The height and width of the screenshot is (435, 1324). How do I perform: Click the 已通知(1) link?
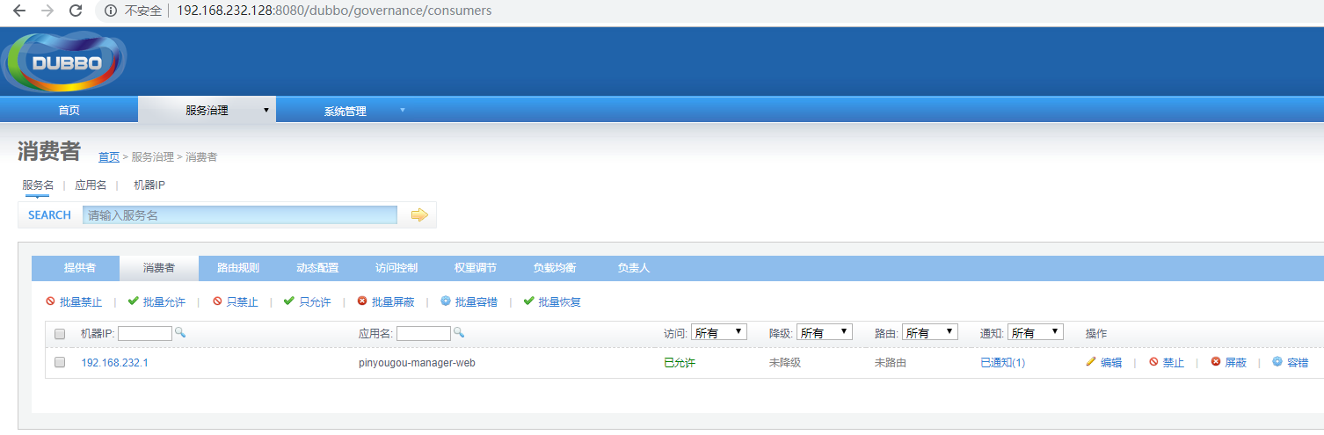tap(1003, 362)
